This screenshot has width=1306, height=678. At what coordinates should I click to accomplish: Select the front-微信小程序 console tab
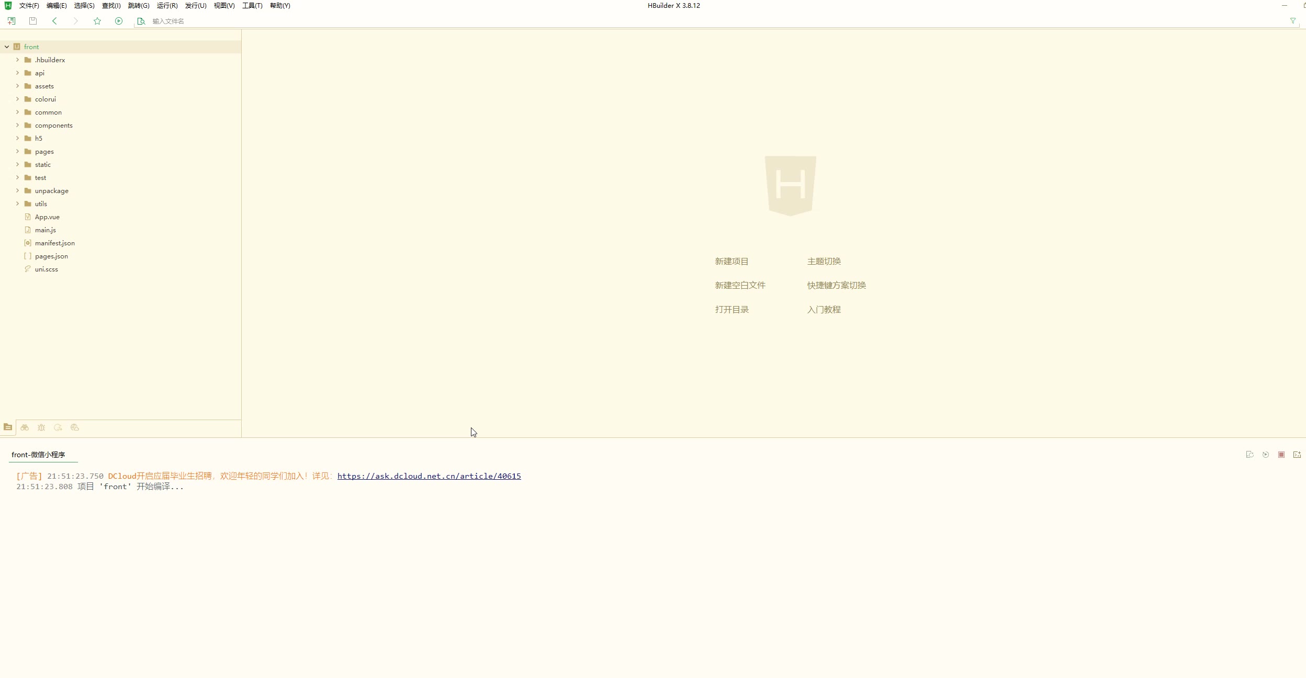(38, 455)
